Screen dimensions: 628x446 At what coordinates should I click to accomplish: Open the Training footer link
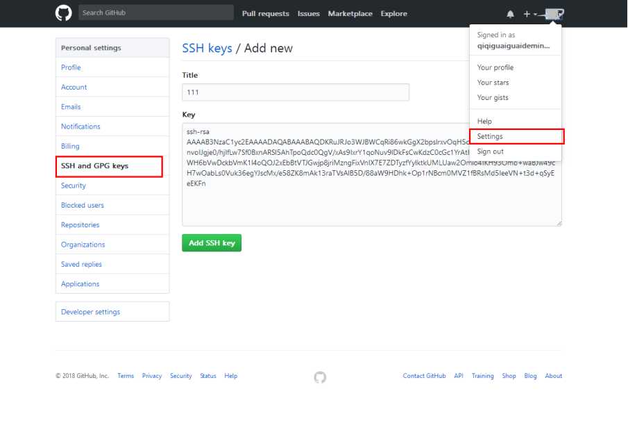[x=482, y=376]
